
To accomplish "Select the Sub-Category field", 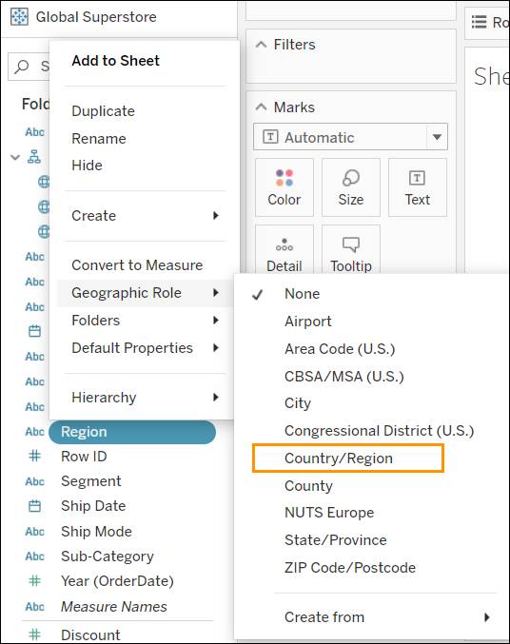I will (x=108, y=556).
